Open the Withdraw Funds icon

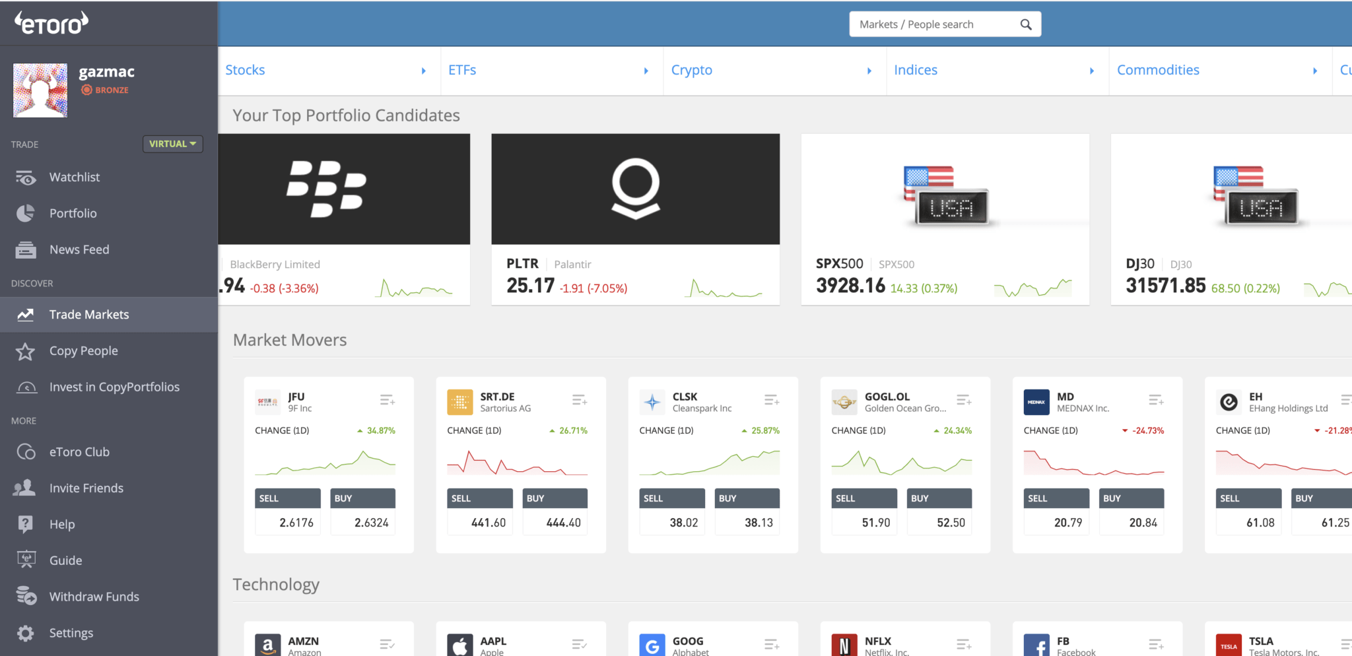26,596
